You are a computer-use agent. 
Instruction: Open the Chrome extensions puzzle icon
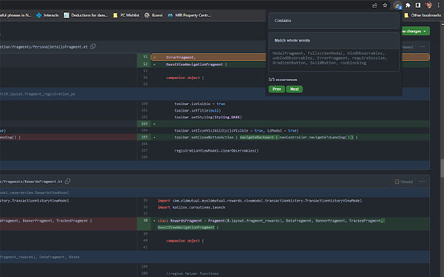(x=408, y=6)
